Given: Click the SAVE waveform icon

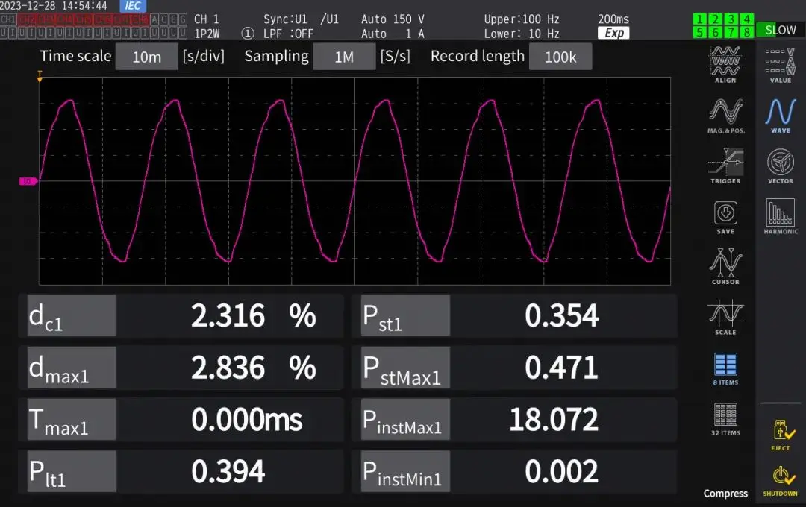Looking at the screenshot, I should [725, 215].
